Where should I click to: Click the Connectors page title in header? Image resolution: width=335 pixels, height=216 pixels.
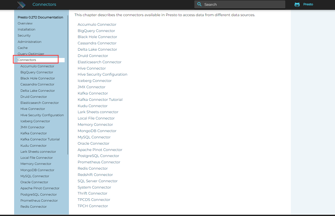click(44, 5)
